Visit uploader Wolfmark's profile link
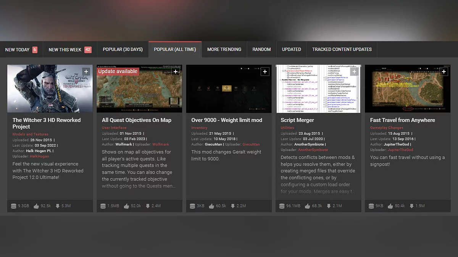This screenshot has width=458, height=257. pyautogui.click(x=160, y=144)
